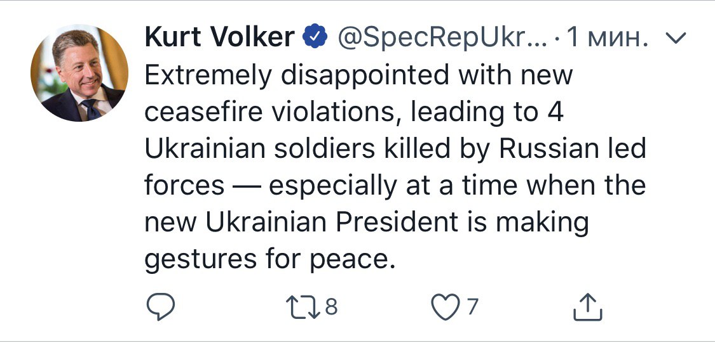View the retweet count 8
Screen dimensions: 715x343
click(332, 307)
